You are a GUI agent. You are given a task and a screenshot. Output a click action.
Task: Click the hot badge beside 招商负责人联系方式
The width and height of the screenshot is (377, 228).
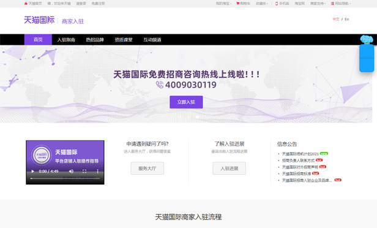pyautogui.click(x=319, y=160)
